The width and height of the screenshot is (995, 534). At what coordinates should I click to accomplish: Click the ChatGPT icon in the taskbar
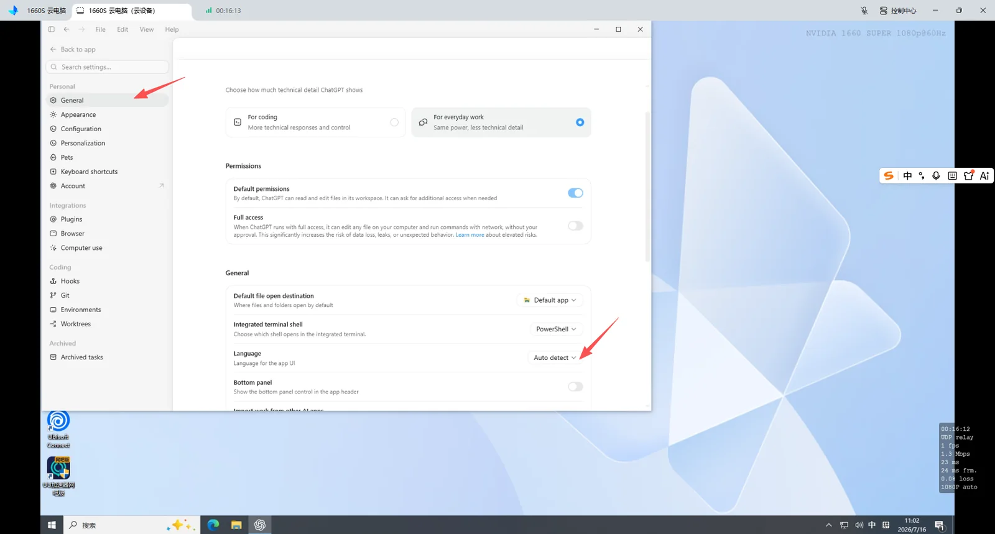pos(260,525)
